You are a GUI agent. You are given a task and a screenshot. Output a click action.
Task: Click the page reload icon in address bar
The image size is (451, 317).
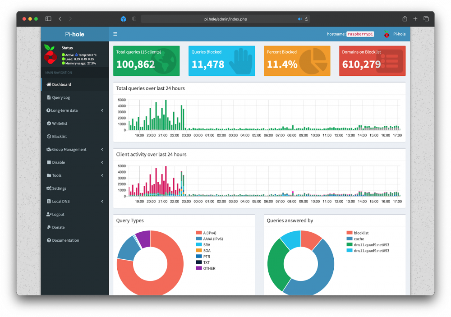click(x=306, y=19)
